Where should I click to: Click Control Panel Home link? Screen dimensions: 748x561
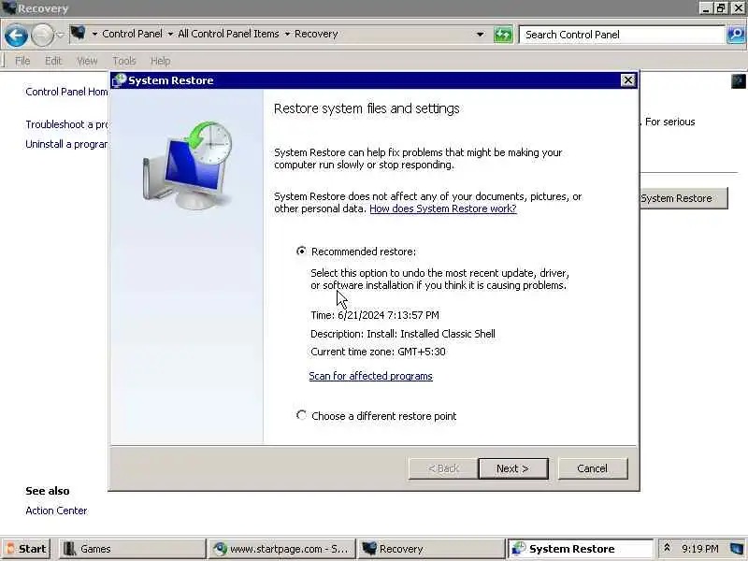pos(66,92)
